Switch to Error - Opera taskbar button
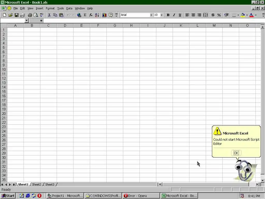This screenshot has width=265, height=199. [141, 196]
